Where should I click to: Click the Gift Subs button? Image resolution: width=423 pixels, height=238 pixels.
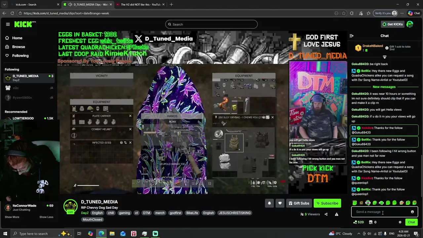[x=299, y=203]
